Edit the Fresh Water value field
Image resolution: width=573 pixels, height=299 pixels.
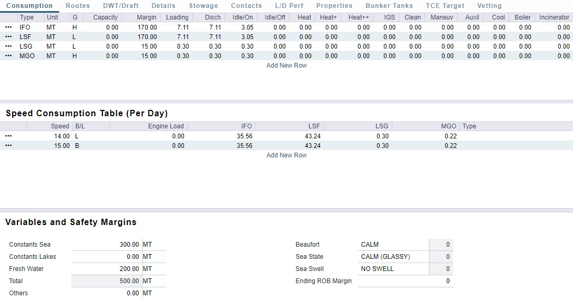pyautogui.click(x=106, y=269)
